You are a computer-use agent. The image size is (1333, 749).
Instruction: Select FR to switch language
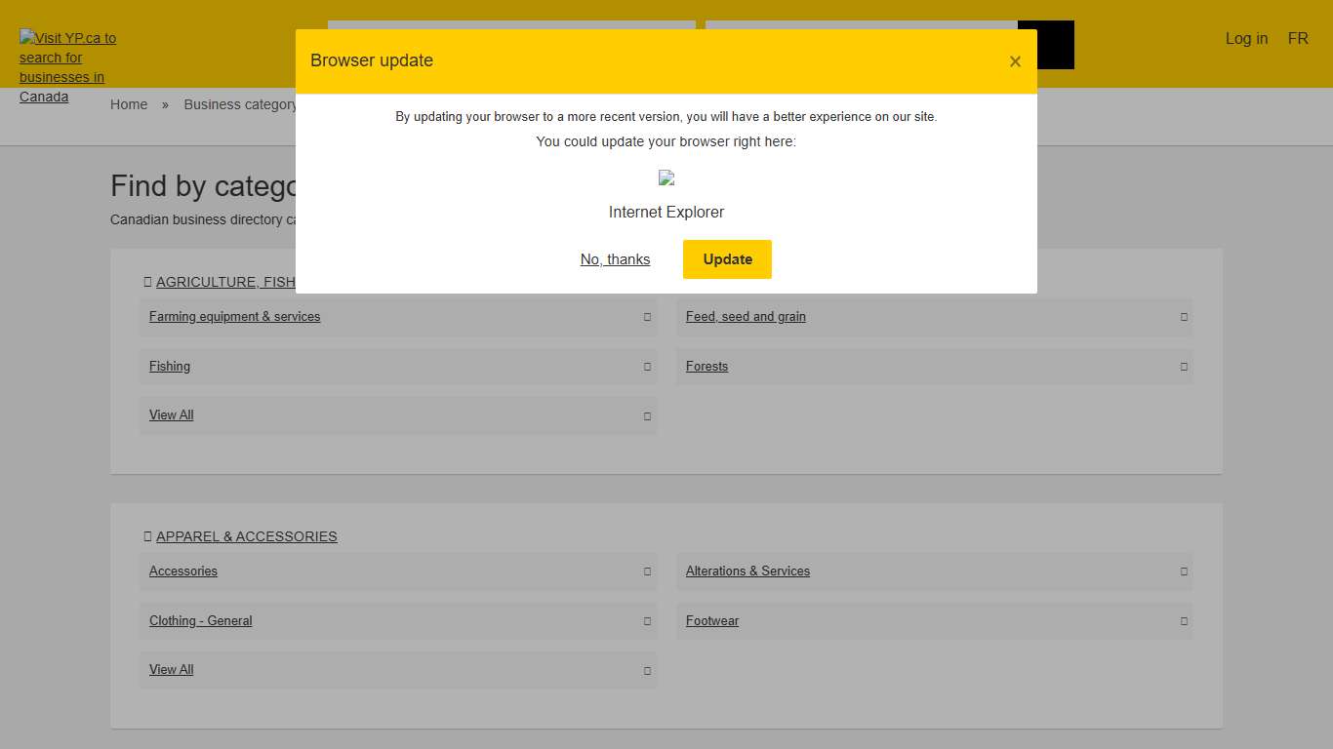[1298, 38]
